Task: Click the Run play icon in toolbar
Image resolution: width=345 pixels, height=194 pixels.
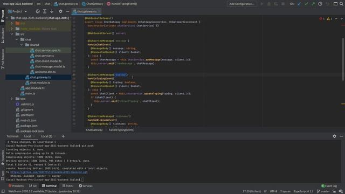Action: (262, 4)
